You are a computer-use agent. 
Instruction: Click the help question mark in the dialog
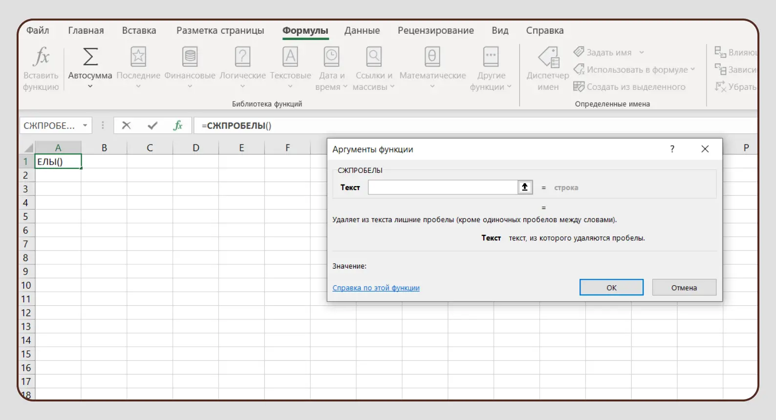click(x=672, y=149)
